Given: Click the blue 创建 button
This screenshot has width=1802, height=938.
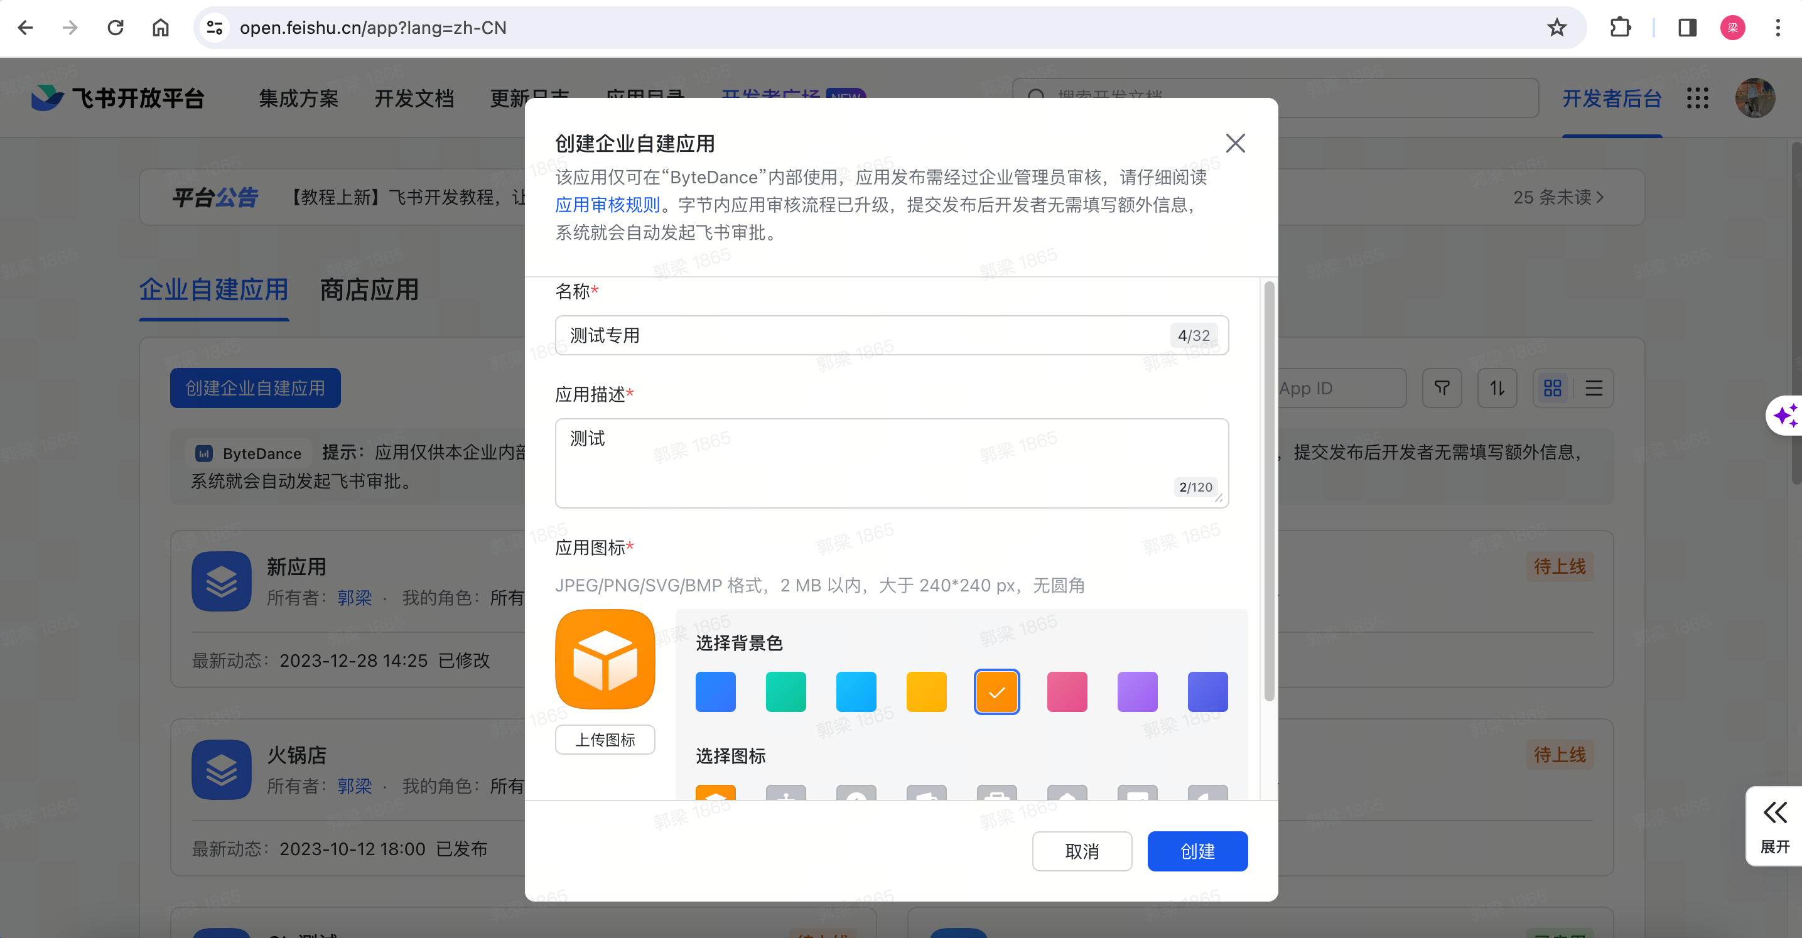Looking at the screenshot, I should click(1197, 851).
